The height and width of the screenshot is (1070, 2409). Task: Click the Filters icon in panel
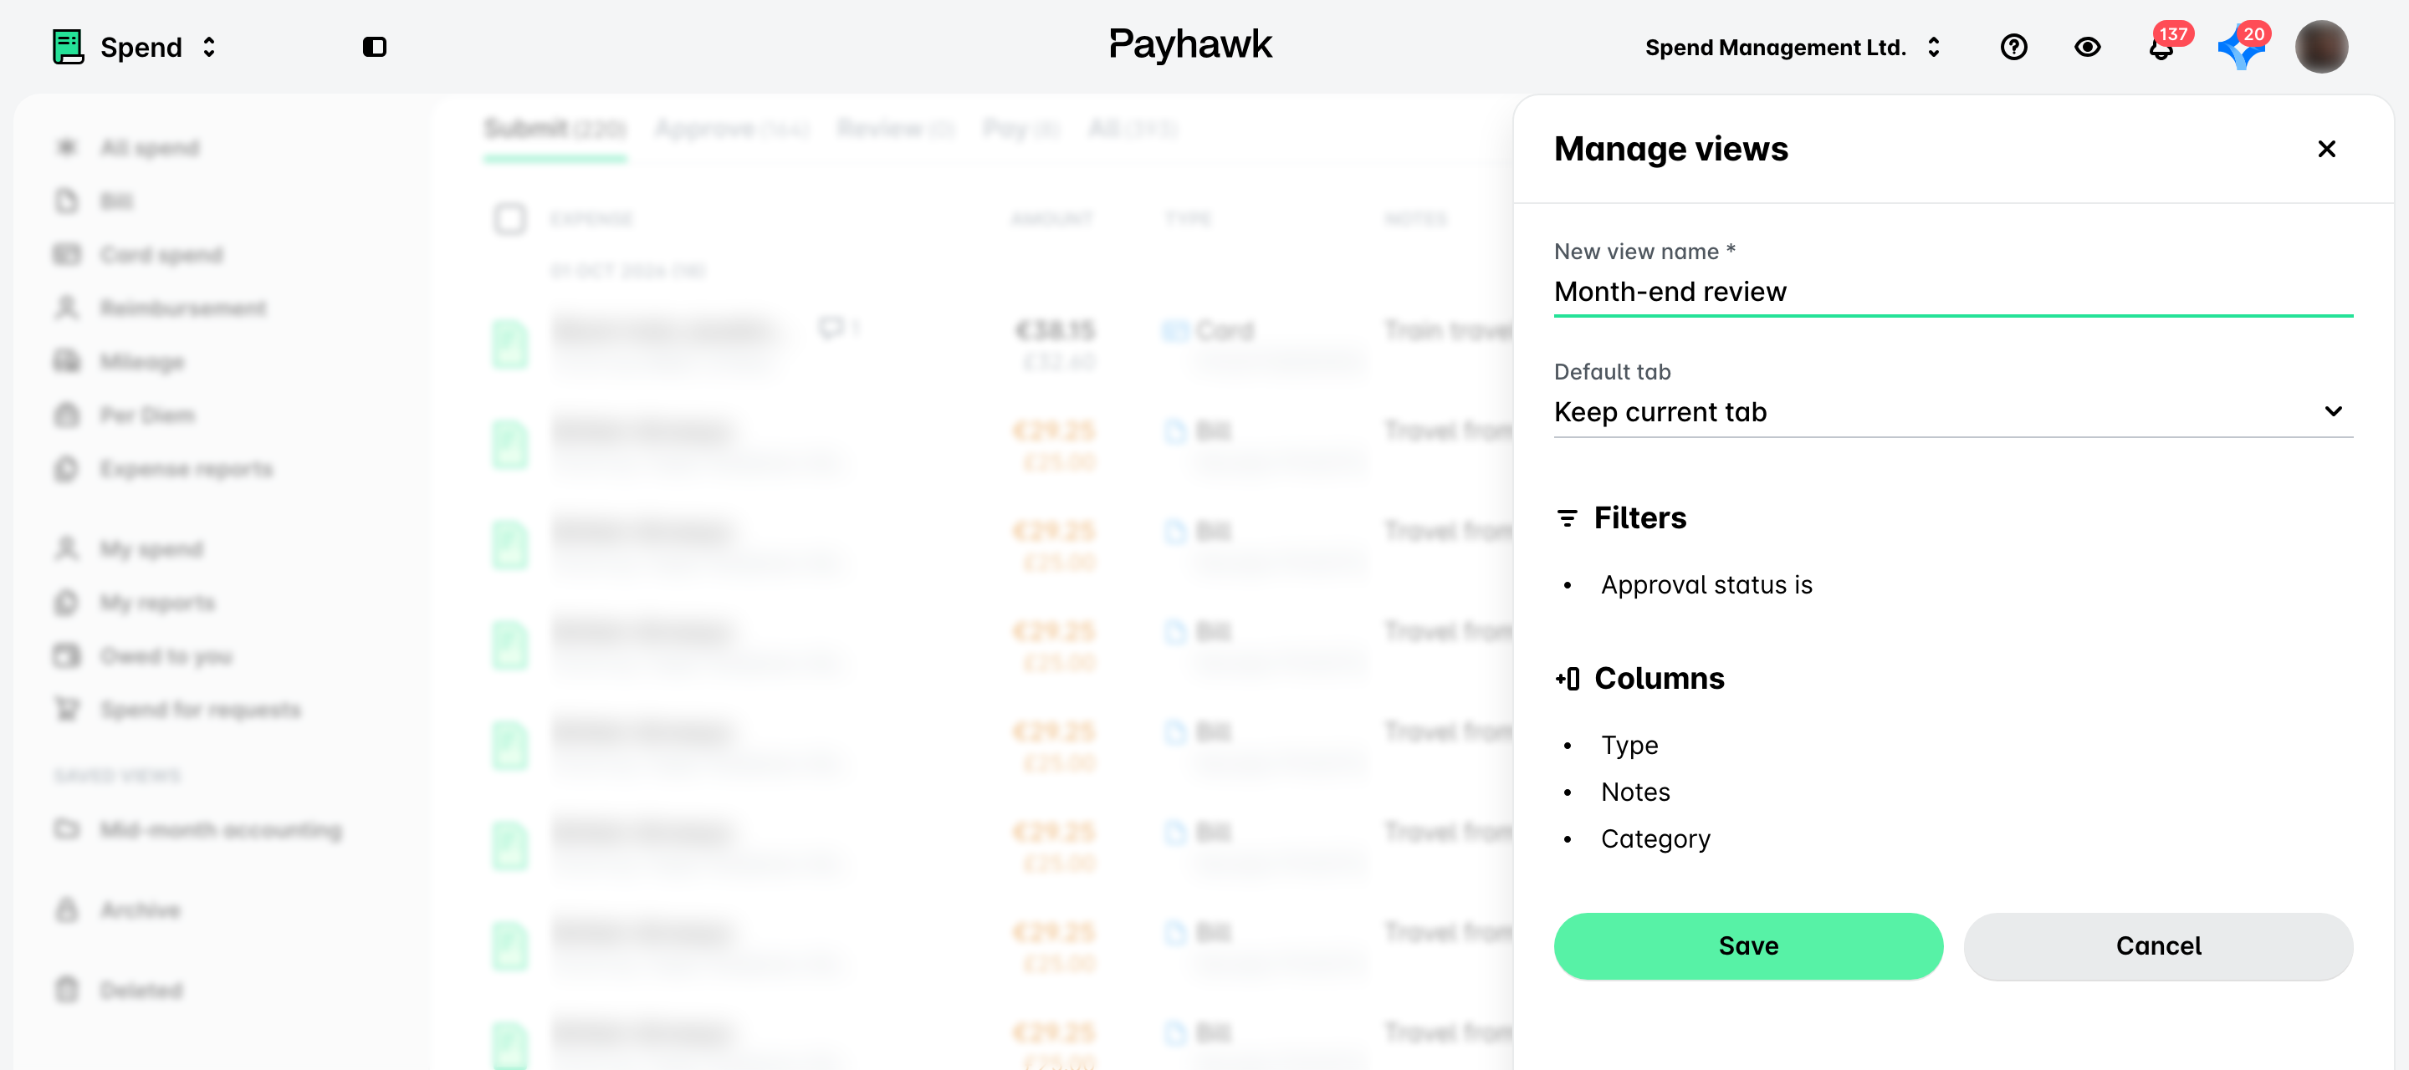[1567, 517]
